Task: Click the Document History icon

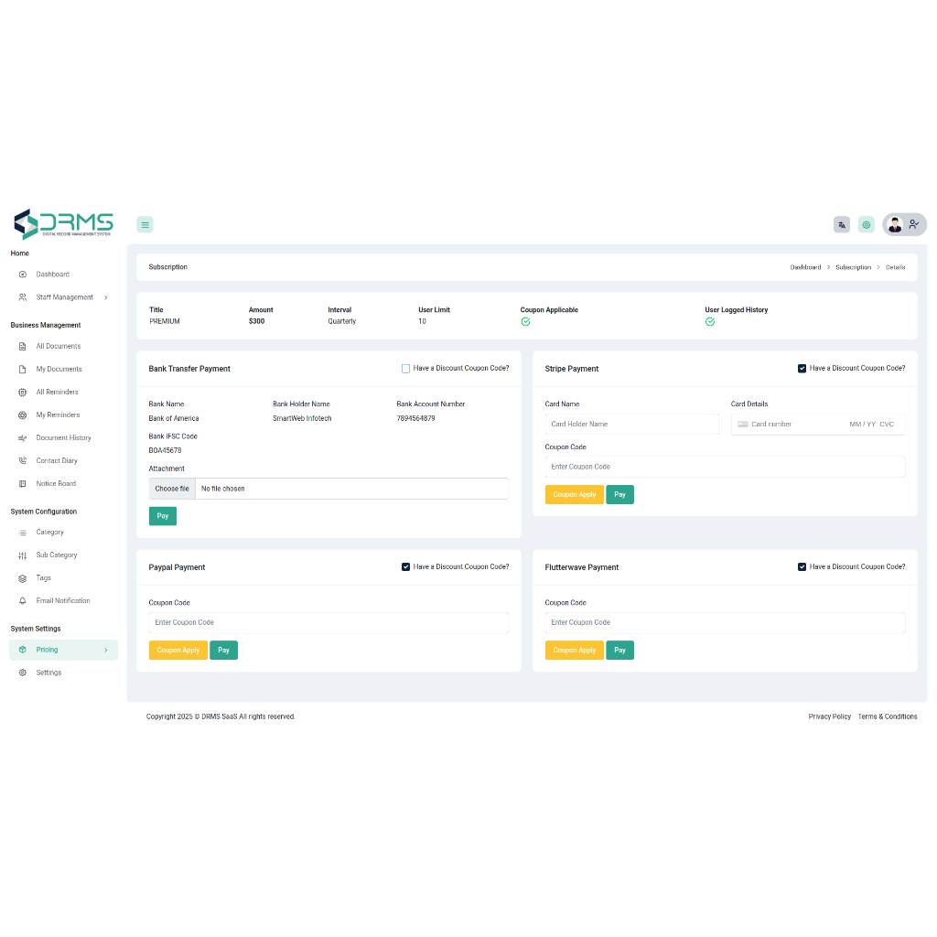Action: click(x=23, y=438)
